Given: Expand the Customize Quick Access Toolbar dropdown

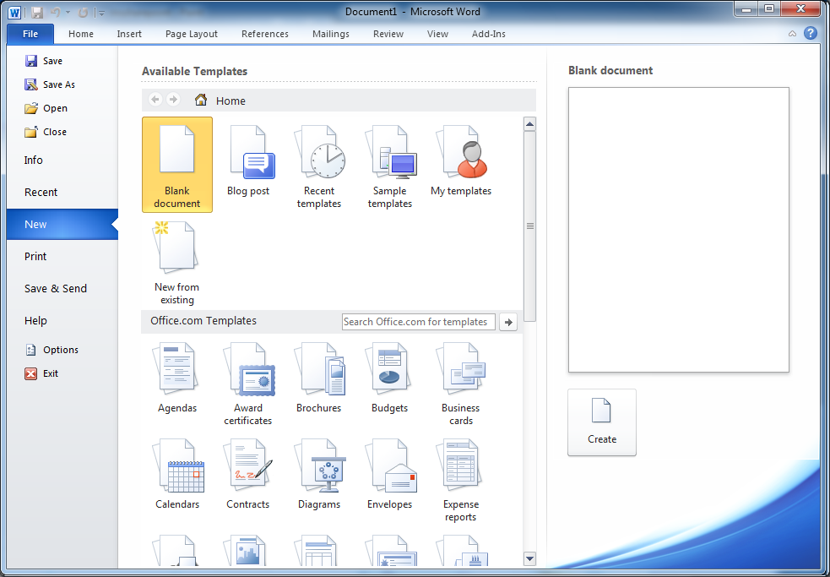Looking at the screenshot, I should click(101, 13).
